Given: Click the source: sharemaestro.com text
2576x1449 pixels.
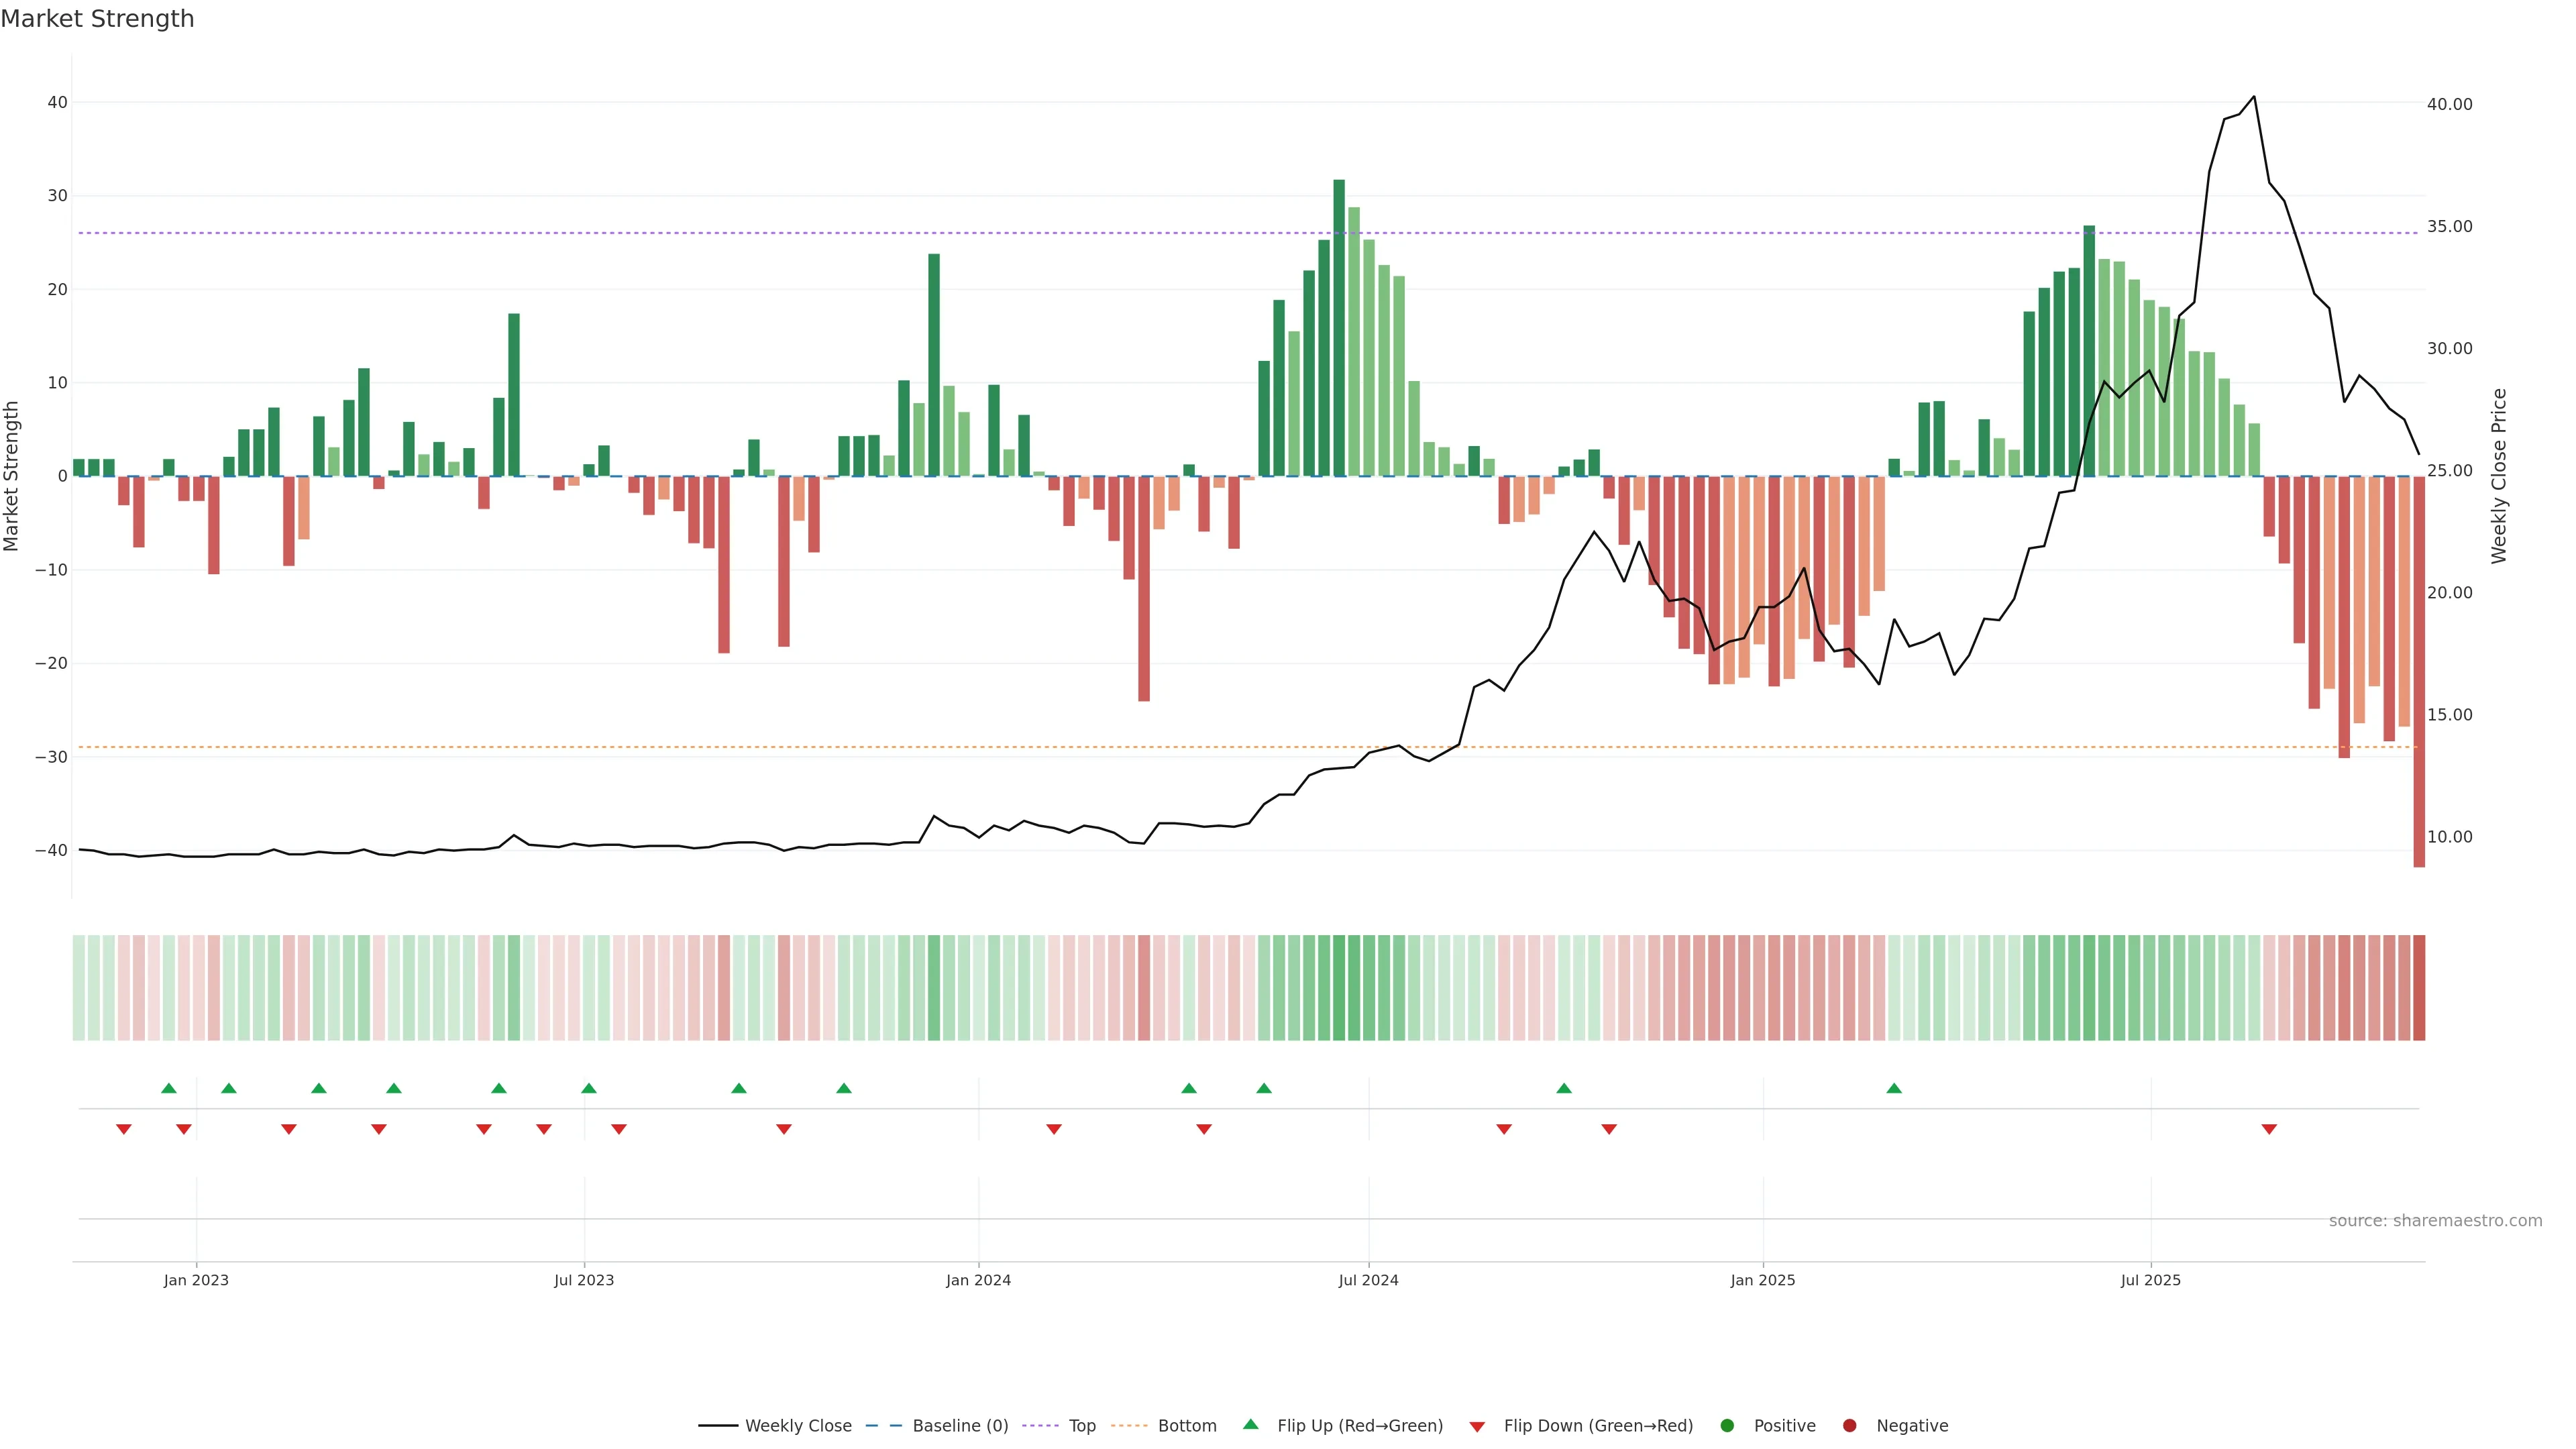Looking at the screenshot, I should point(2435,1220).
